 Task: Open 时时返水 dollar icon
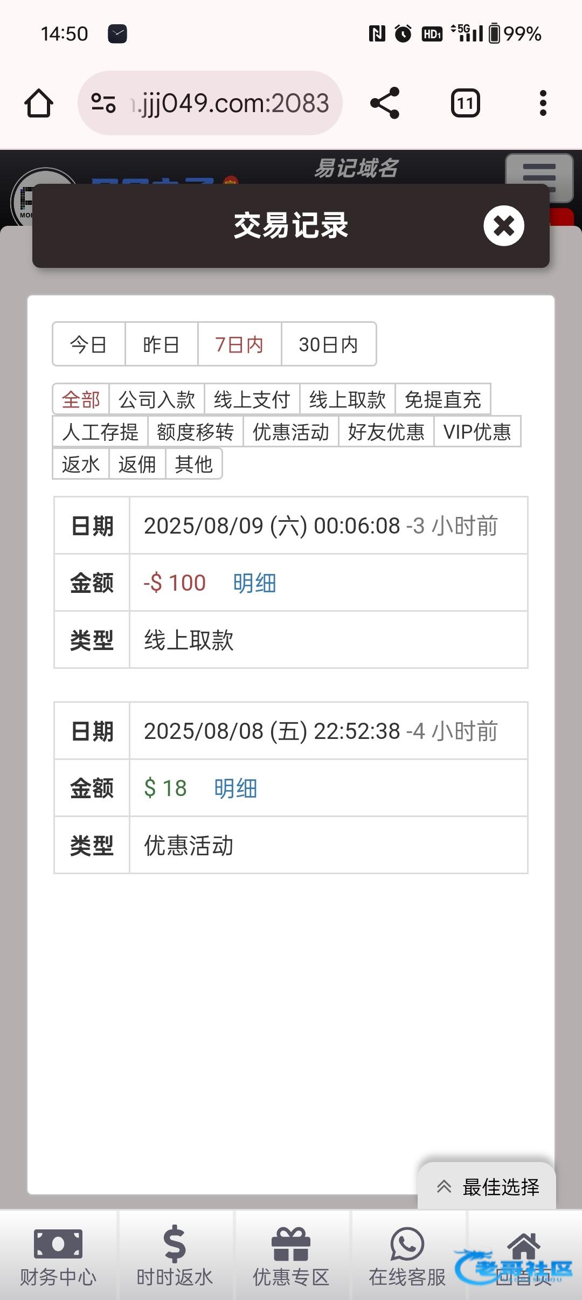coord(175,1255)
